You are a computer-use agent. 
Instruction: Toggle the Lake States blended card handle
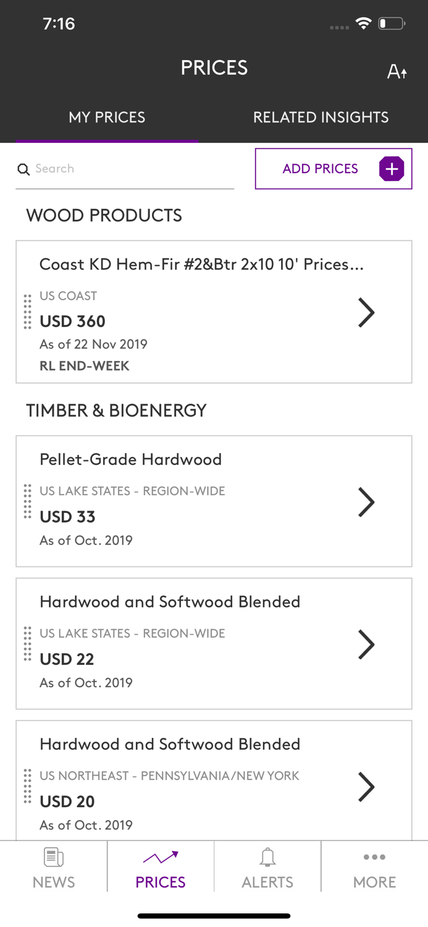click(x=27, y=644)
